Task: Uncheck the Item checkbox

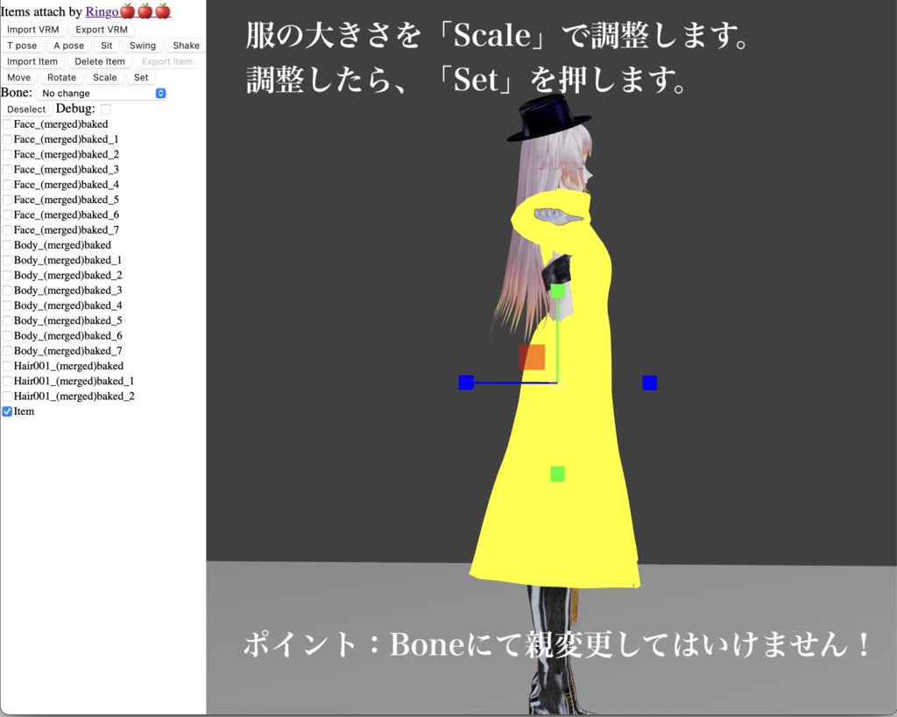Action: click(5, 411)
